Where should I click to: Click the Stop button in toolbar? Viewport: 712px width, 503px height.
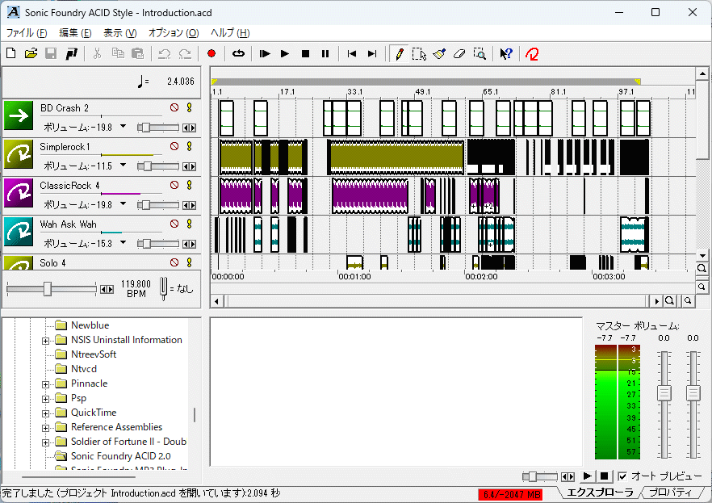[x=305, y=53]
